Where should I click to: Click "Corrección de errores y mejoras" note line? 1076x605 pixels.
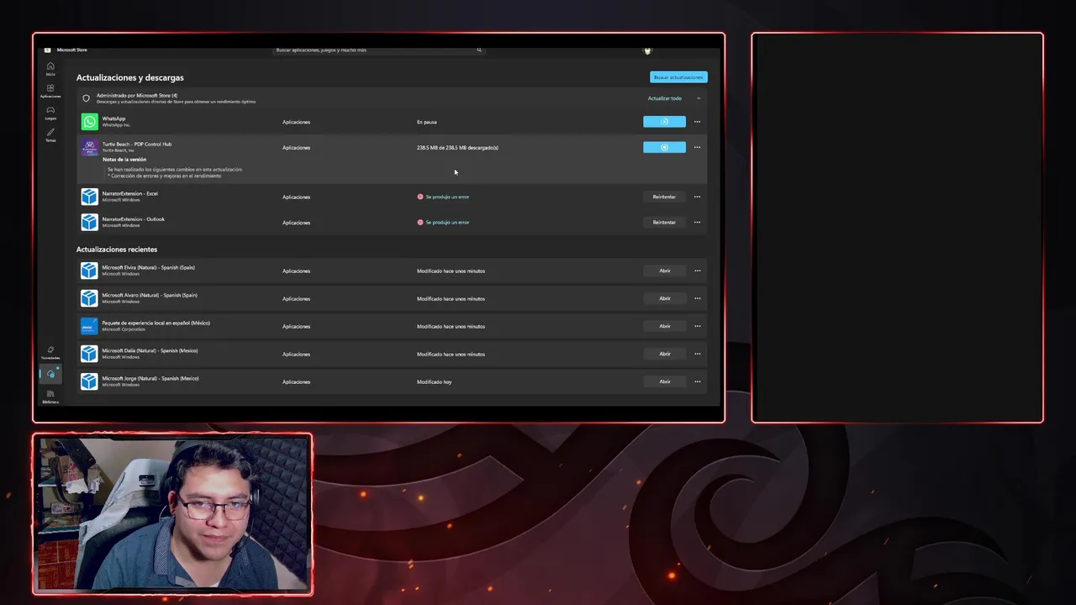(165, 176)
